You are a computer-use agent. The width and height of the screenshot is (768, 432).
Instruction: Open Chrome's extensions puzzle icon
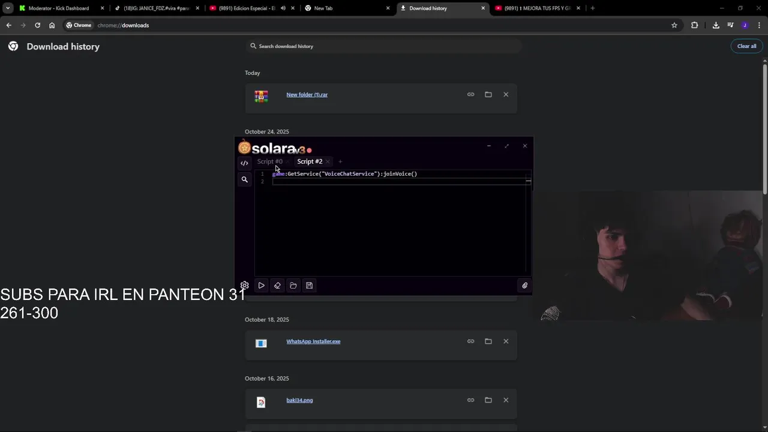pos(694,25)
